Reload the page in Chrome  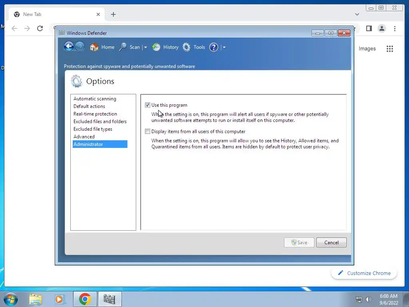coord(40,28)
